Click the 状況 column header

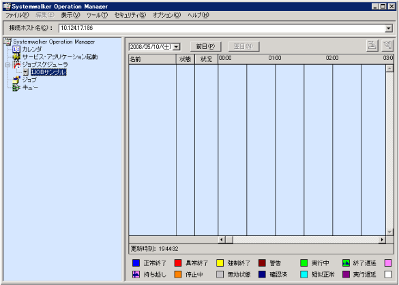click(206, 59)
